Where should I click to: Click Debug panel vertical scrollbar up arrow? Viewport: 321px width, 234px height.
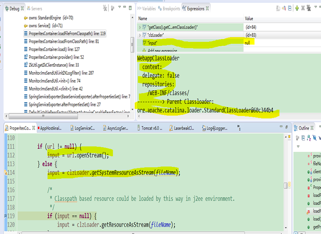point(132,18)
